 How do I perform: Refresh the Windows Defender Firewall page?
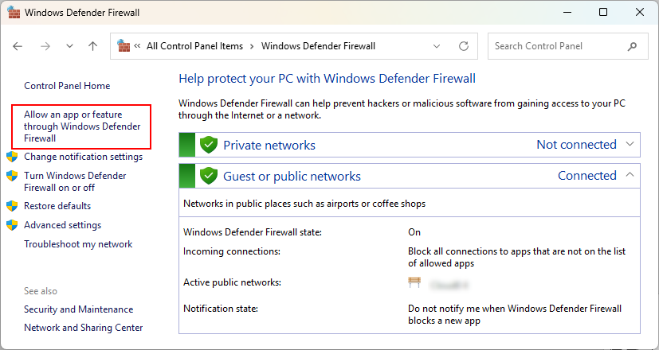click(464, 46)
